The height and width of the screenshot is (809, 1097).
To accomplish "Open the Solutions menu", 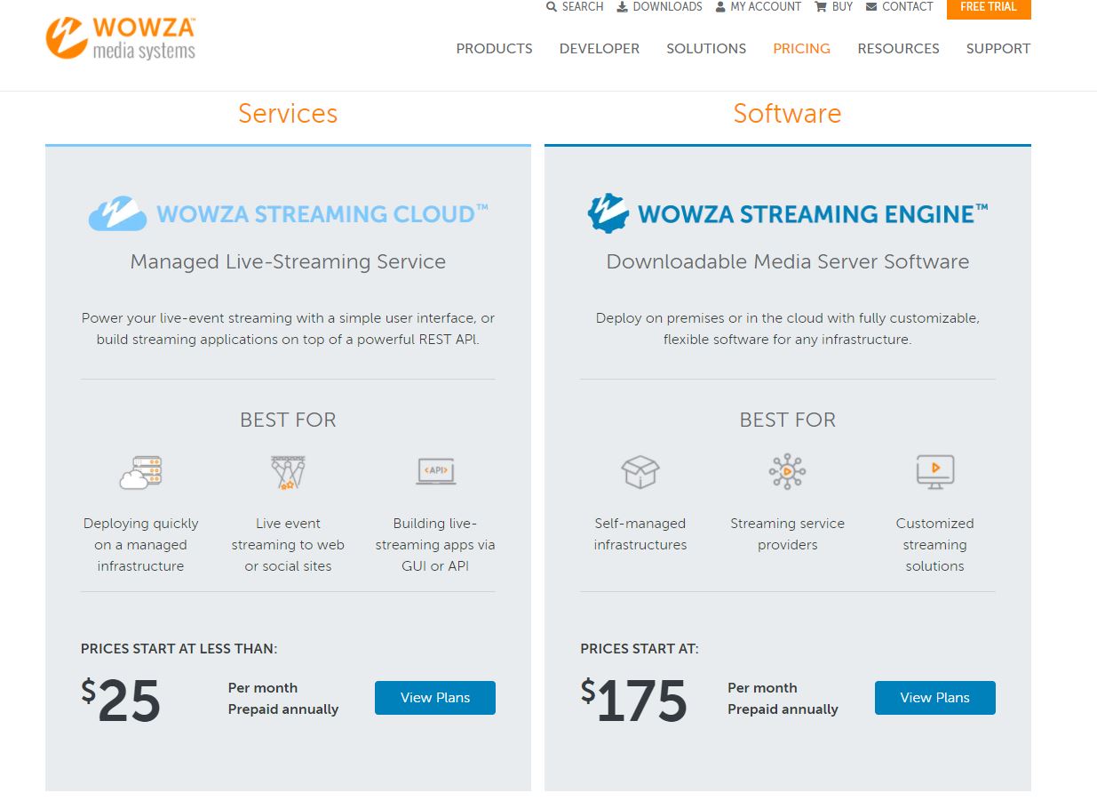I will 706,49.
